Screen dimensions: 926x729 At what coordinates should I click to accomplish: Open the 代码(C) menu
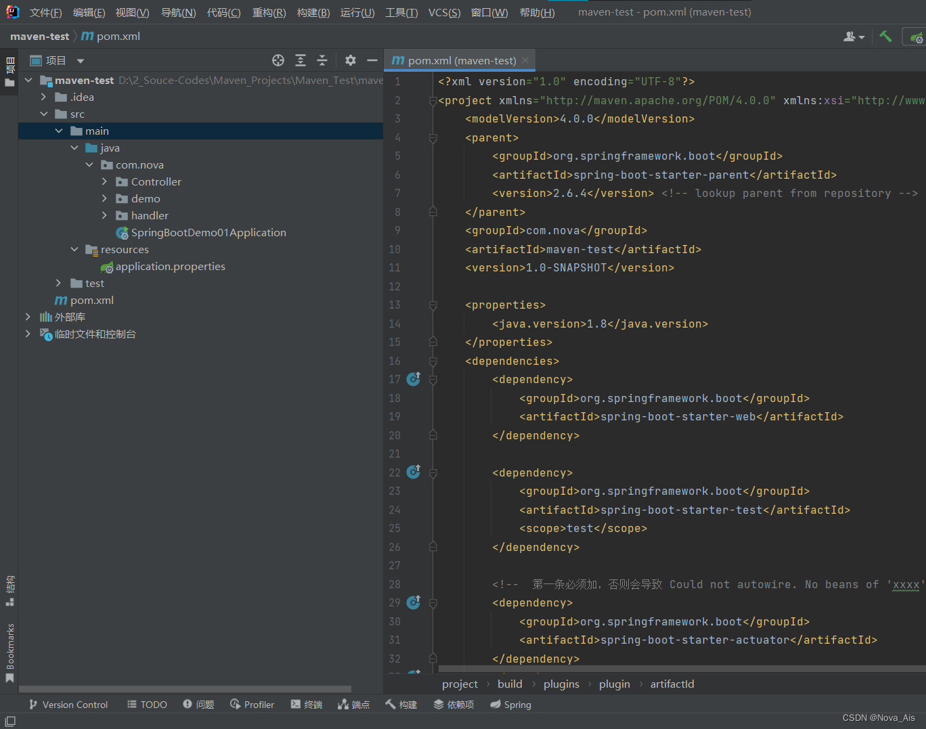pos(223,12)
